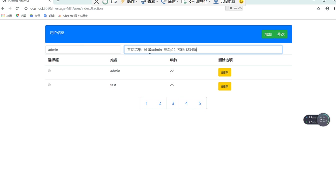Click the search input containing admin
This screenshot has width=336, height=179.
(x=83, y=49)
